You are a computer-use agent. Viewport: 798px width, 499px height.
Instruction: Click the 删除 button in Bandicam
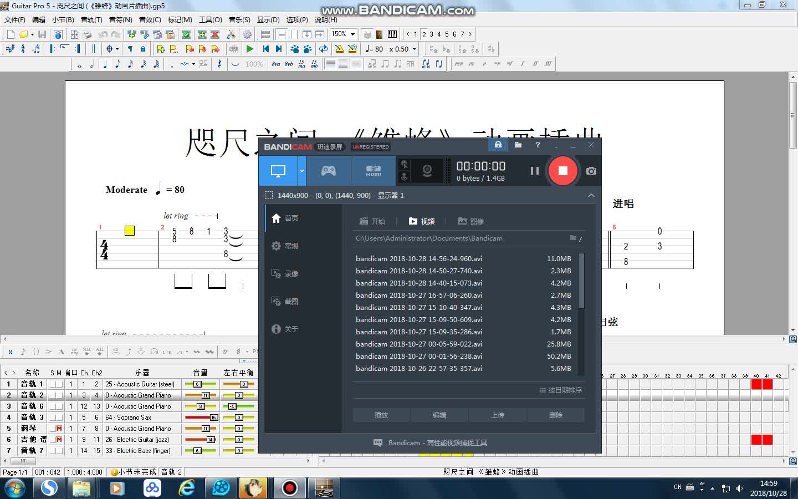555,415
